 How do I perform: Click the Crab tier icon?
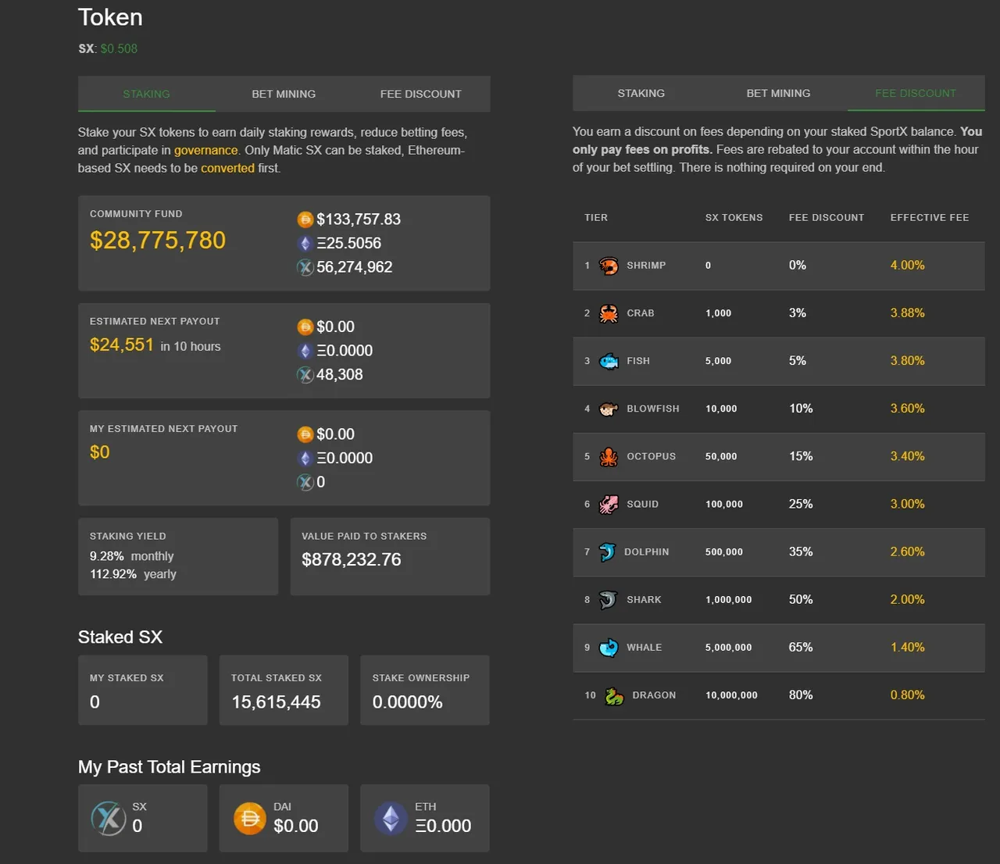point(609,313)
